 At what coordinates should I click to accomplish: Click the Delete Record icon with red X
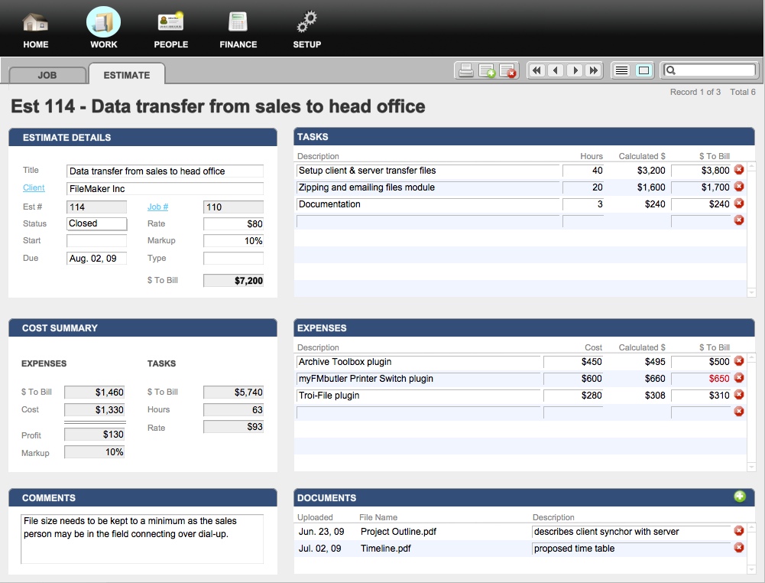[508, 70]
